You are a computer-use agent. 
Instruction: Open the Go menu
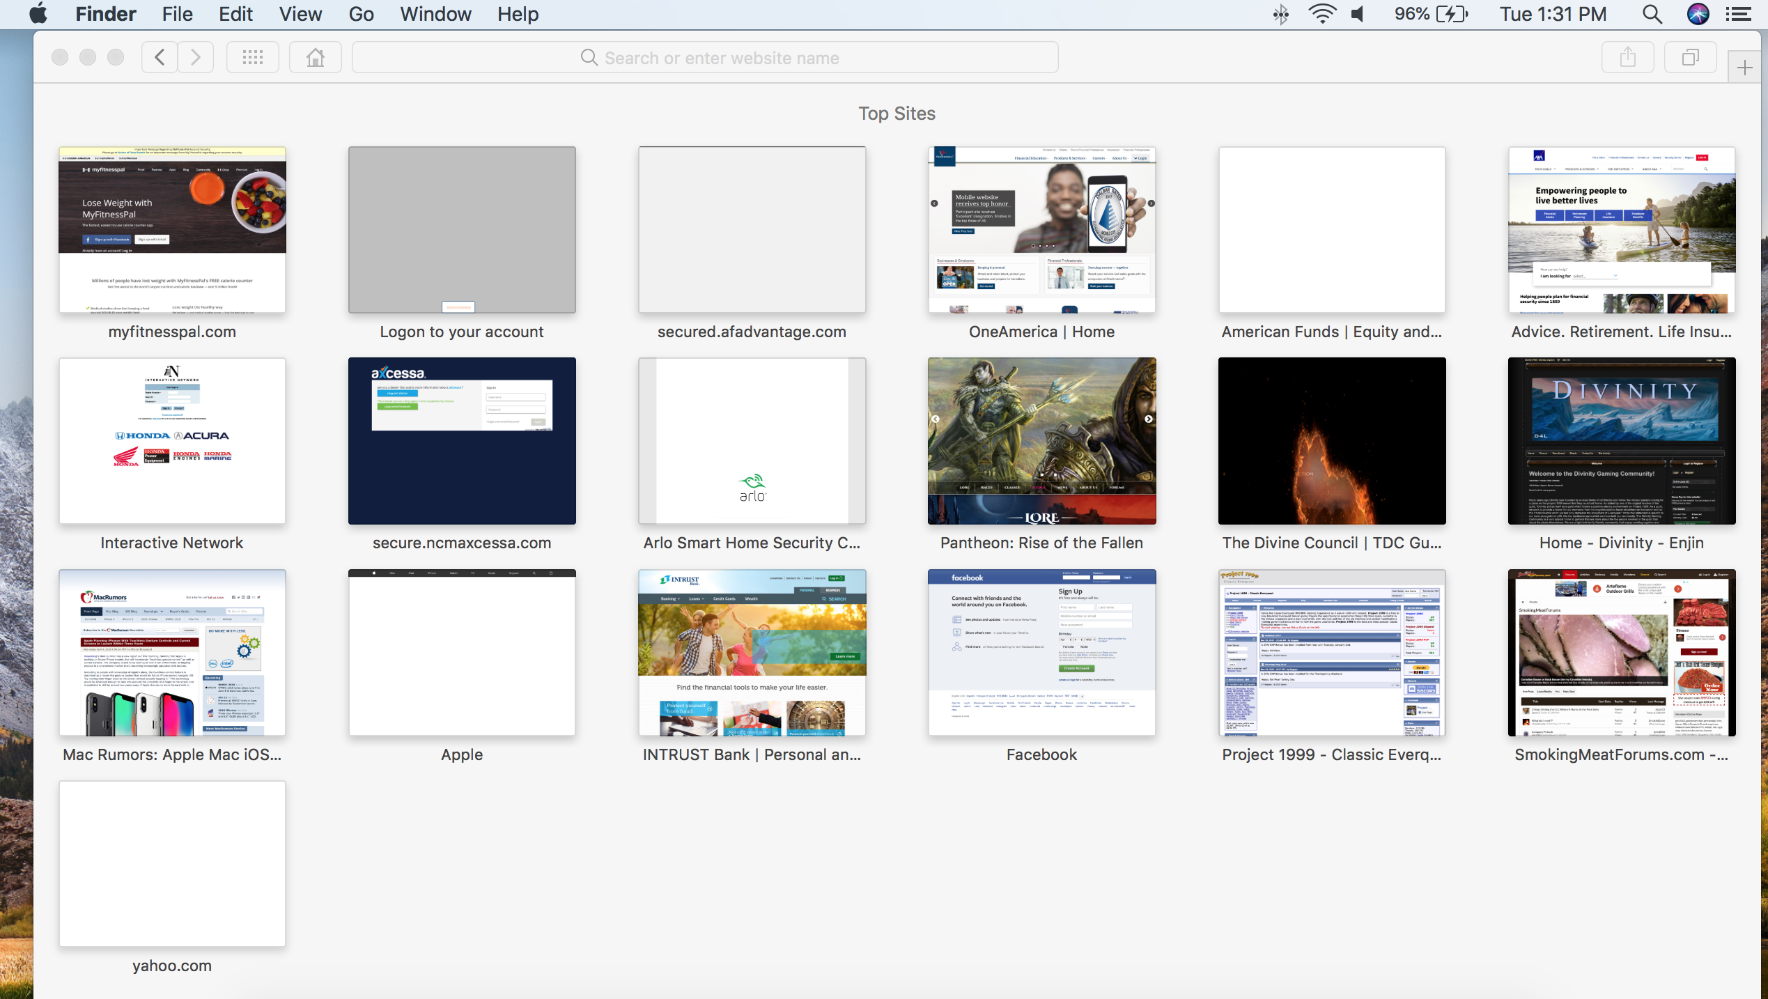[x=361, y=14]
